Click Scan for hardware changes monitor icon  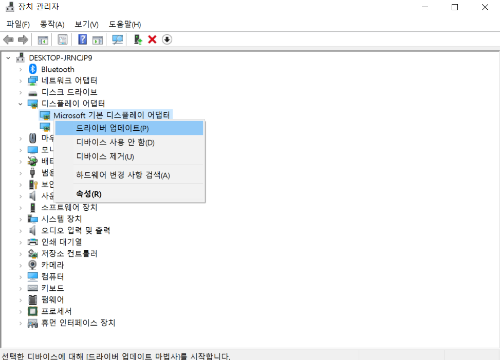(117, 39)
